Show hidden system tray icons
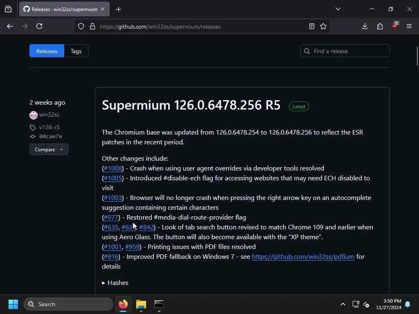419x314 pixels. (343, 304)
